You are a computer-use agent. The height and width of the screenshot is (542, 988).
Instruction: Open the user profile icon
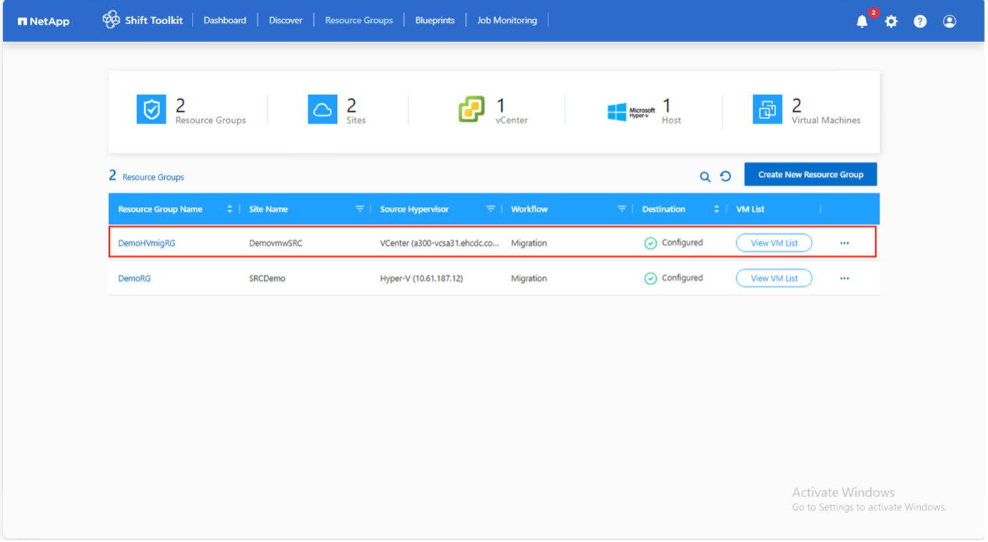949,21
